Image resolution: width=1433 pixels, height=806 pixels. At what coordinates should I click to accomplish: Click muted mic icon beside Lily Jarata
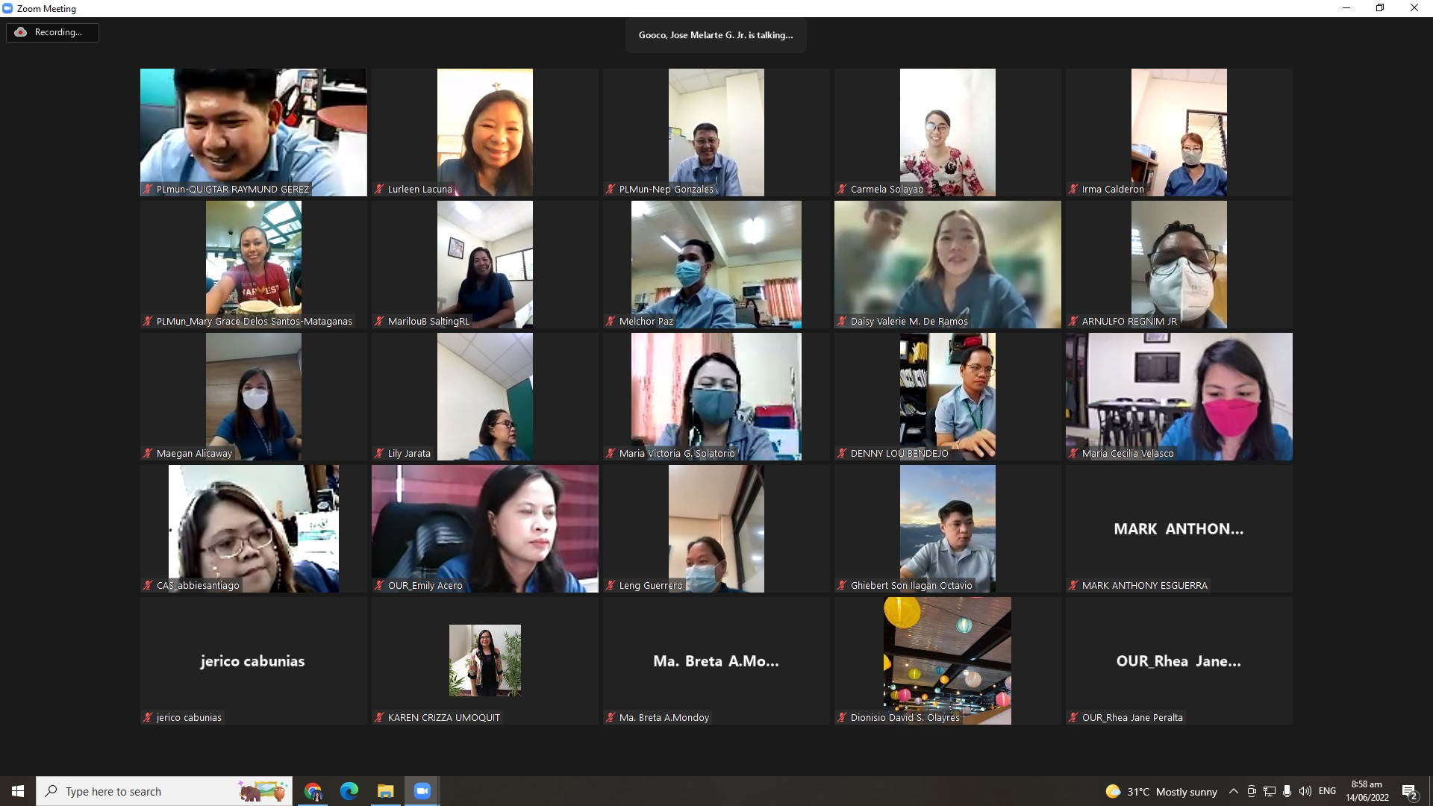point(379,454)
